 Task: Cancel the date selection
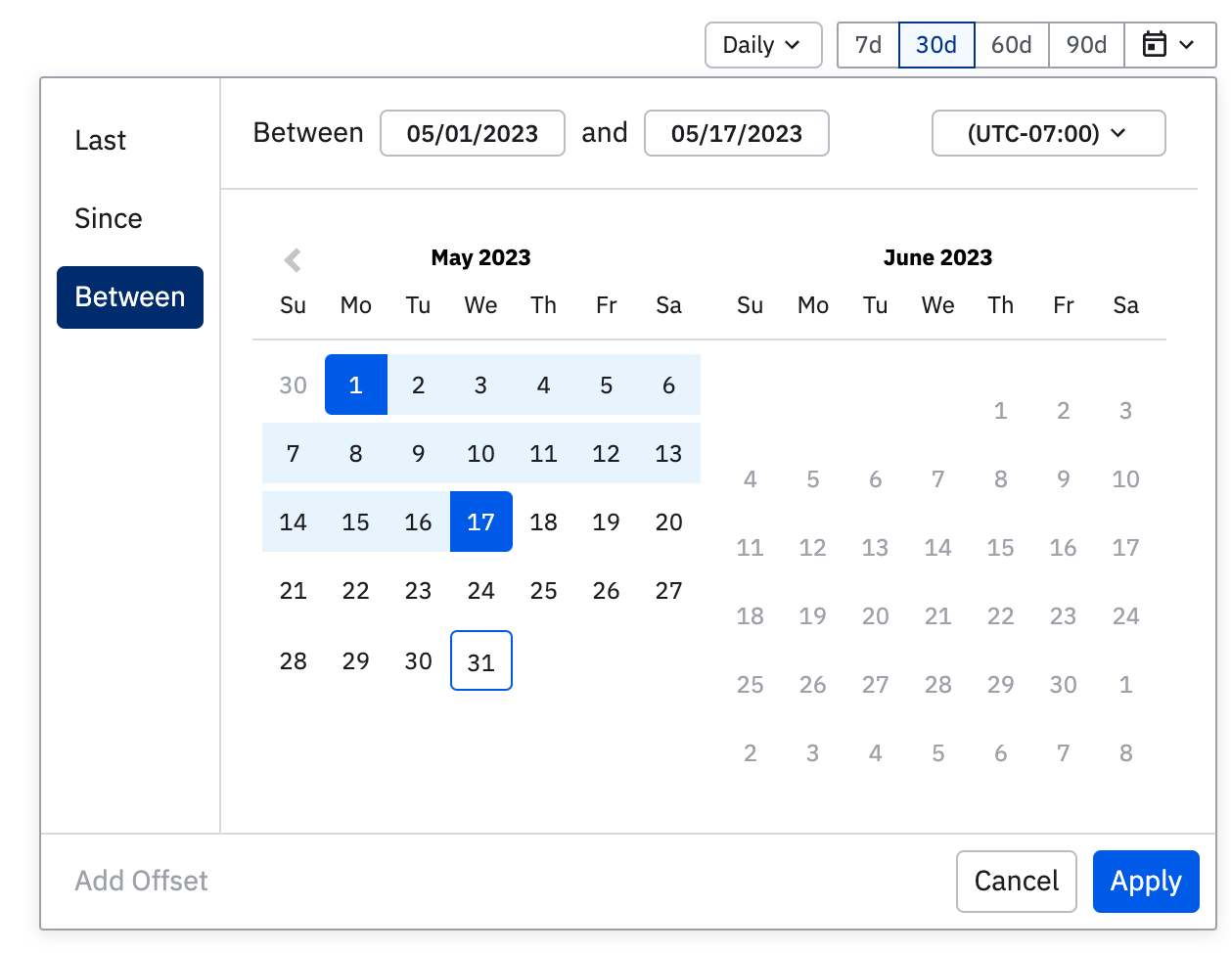(x=1016, y=882)
